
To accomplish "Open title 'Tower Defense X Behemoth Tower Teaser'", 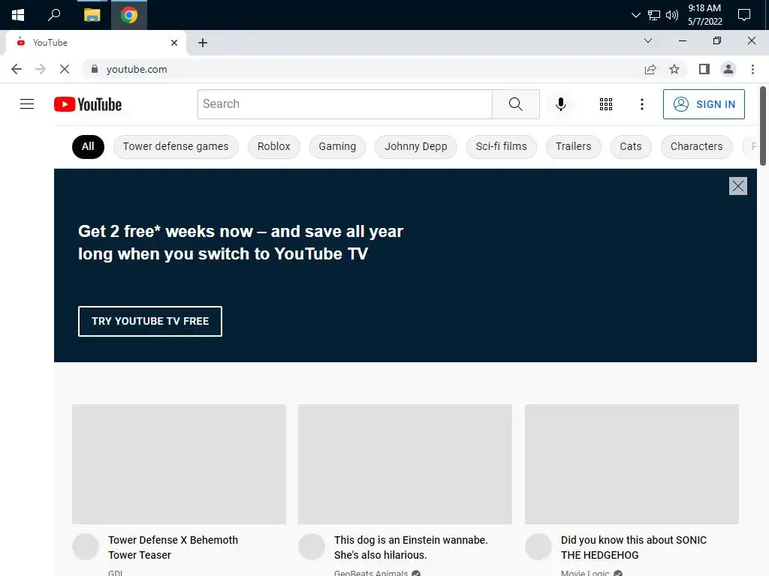I will [x=173, y=547].
